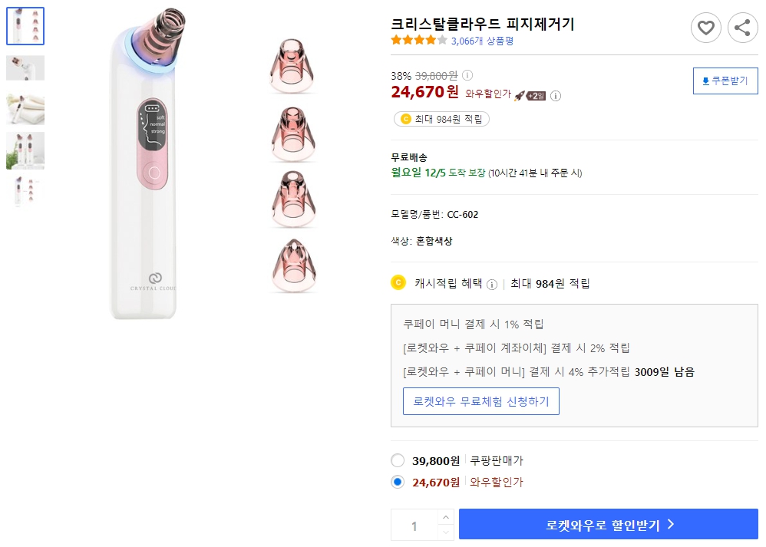Click the quantity increase arrow
Screen dimensions: 766x547
point(446,518)
